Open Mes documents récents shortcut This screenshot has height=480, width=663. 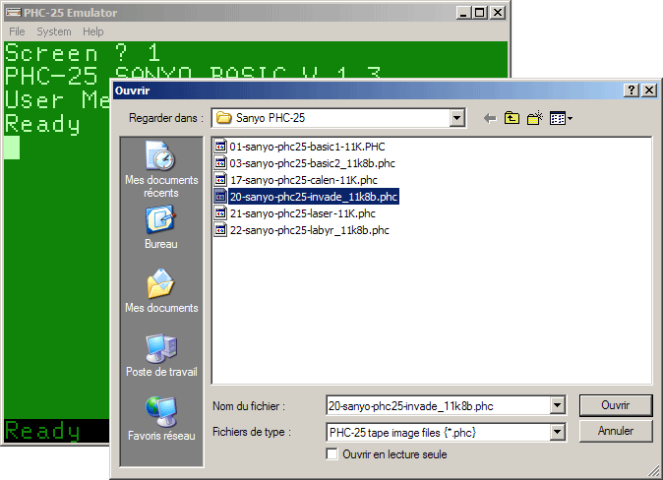(x=160, y=168)
